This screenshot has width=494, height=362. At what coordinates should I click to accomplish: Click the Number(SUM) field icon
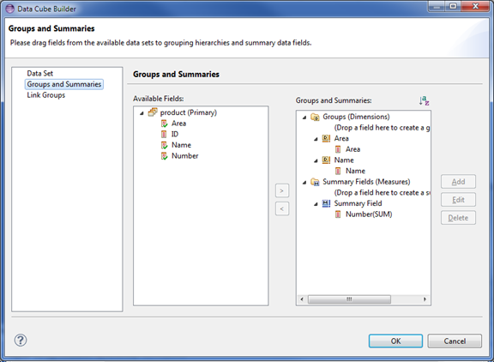[338, 214]
